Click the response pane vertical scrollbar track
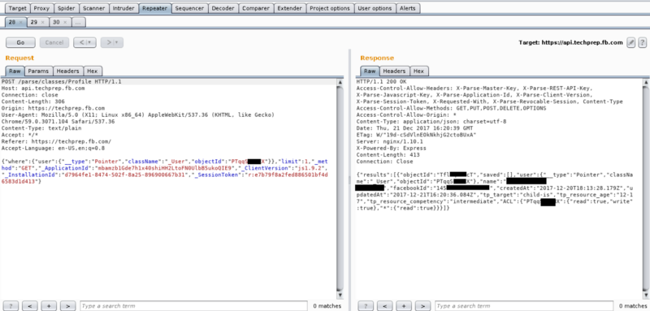 click(646, 188)
